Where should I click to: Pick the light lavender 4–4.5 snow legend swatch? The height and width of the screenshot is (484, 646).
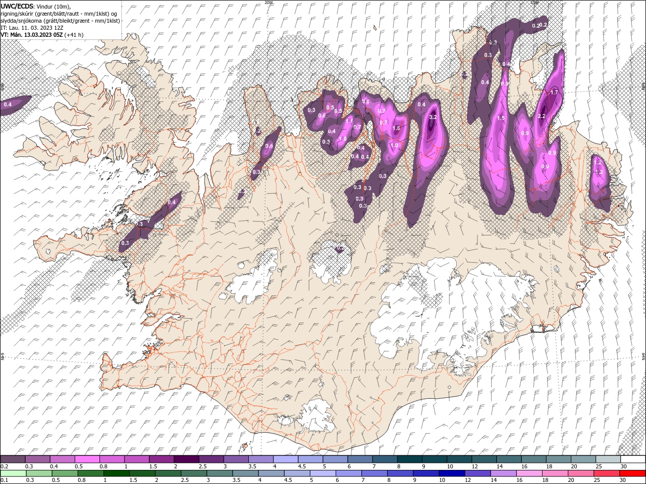coord(286,459)
